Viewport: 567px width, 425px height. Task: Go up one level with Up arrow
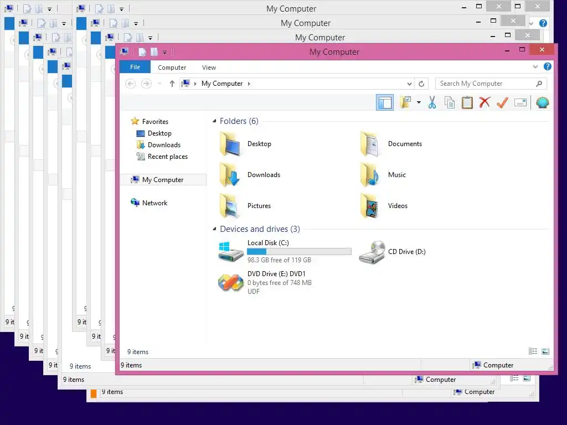tap(172, 84)
